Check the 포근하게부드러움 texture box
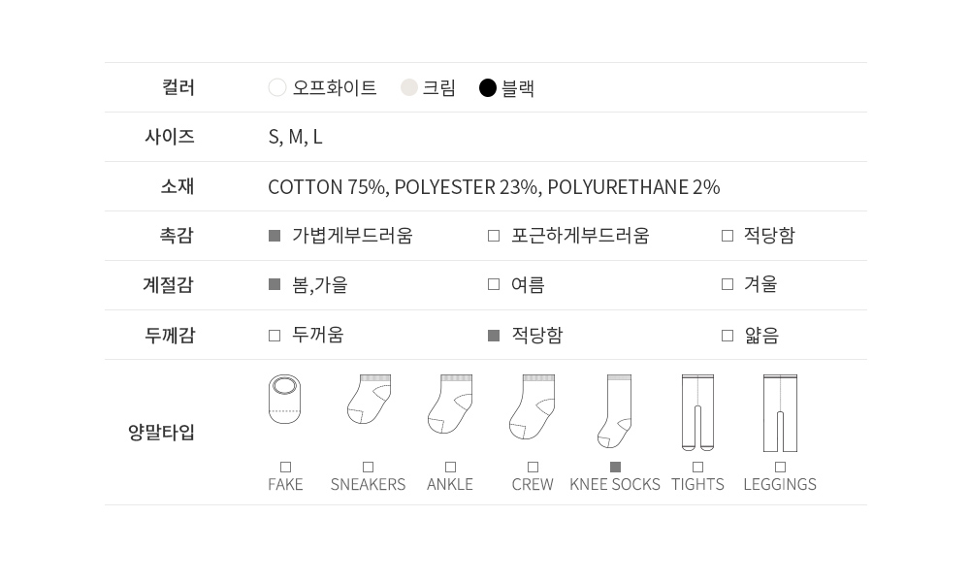The image size is (970, 582). click(x=494, y=236)
